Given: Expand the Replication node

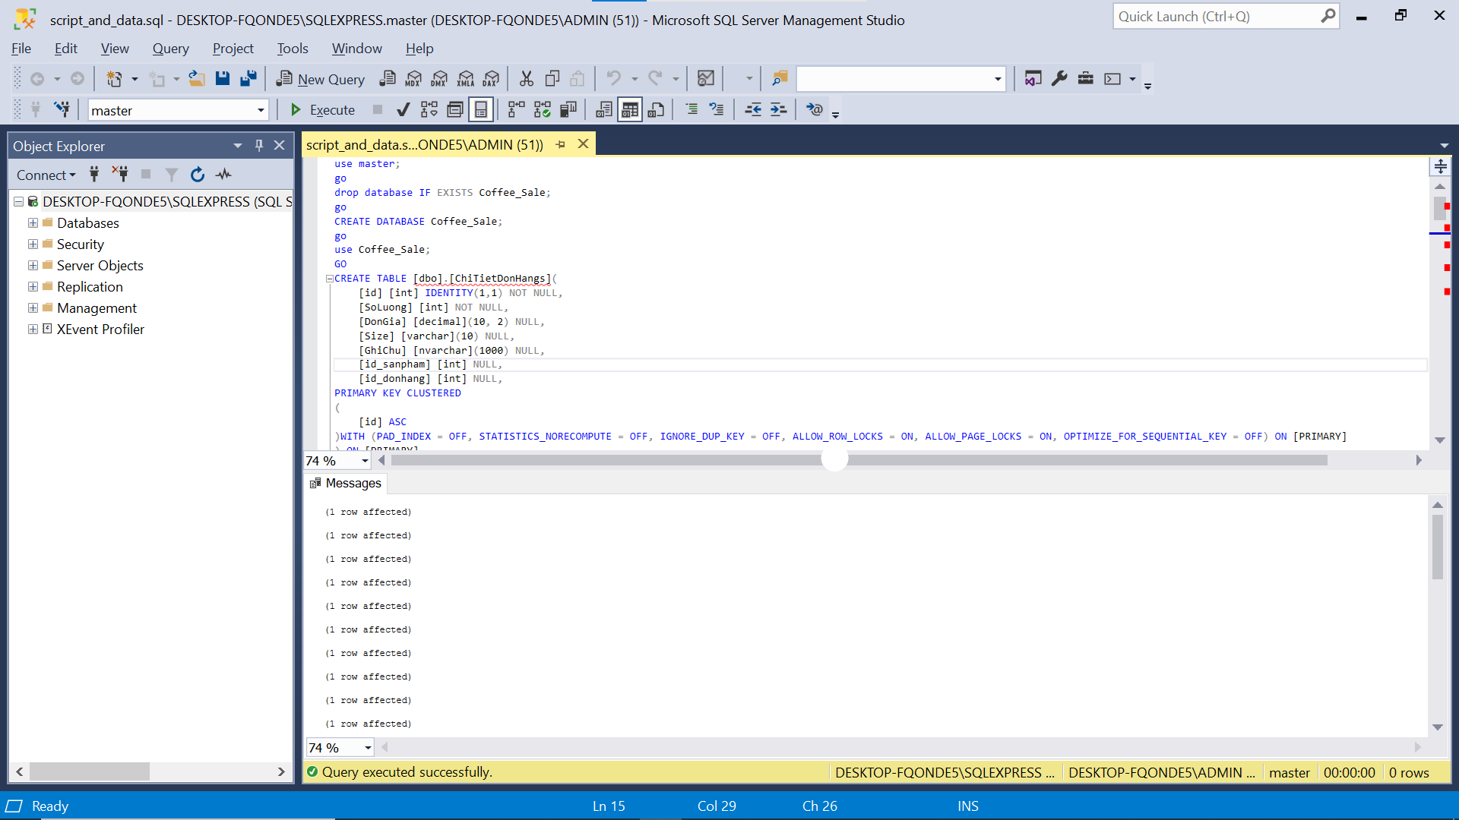Looking at the screenshot, I should point(33,287).
